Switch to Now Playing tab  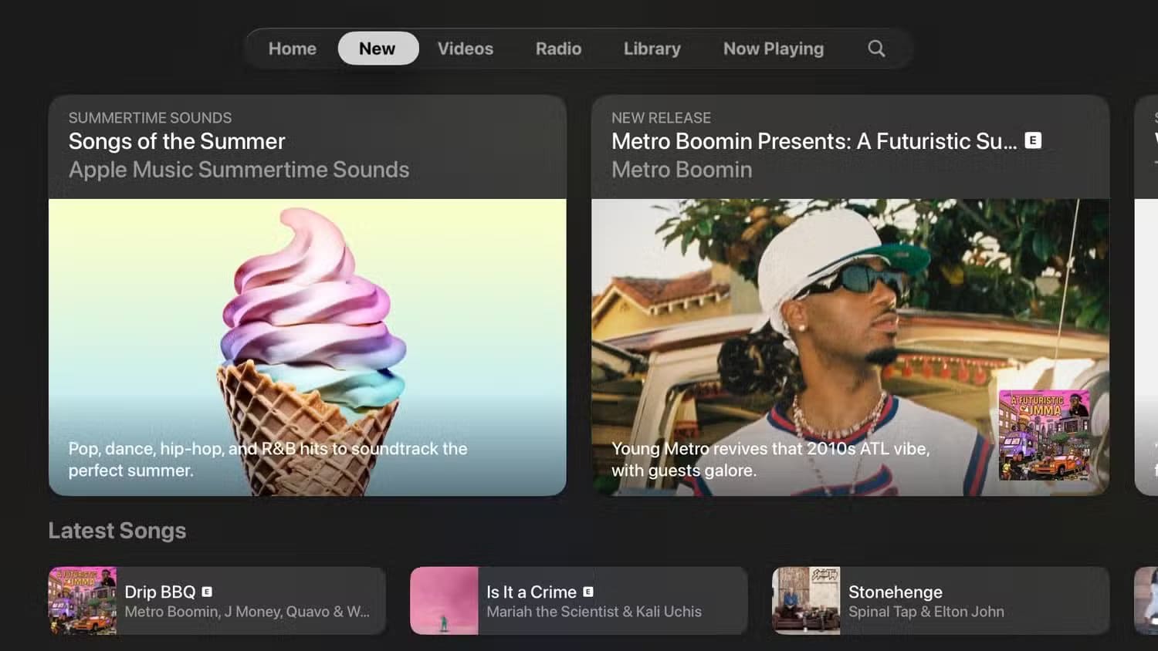(774, 49)
